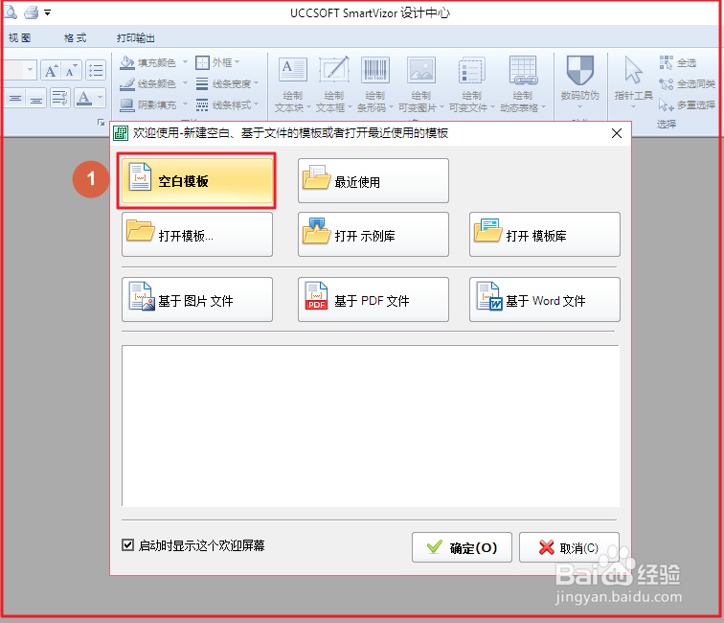Choose 基于 PDF 文件 option
724x623 pixels.
[373, 299]
